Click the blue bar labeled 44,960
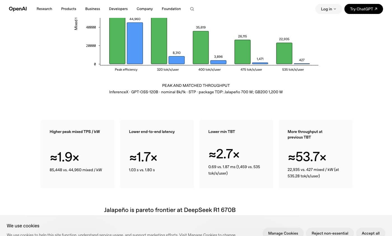392x236 pixels. pos(135,43)
